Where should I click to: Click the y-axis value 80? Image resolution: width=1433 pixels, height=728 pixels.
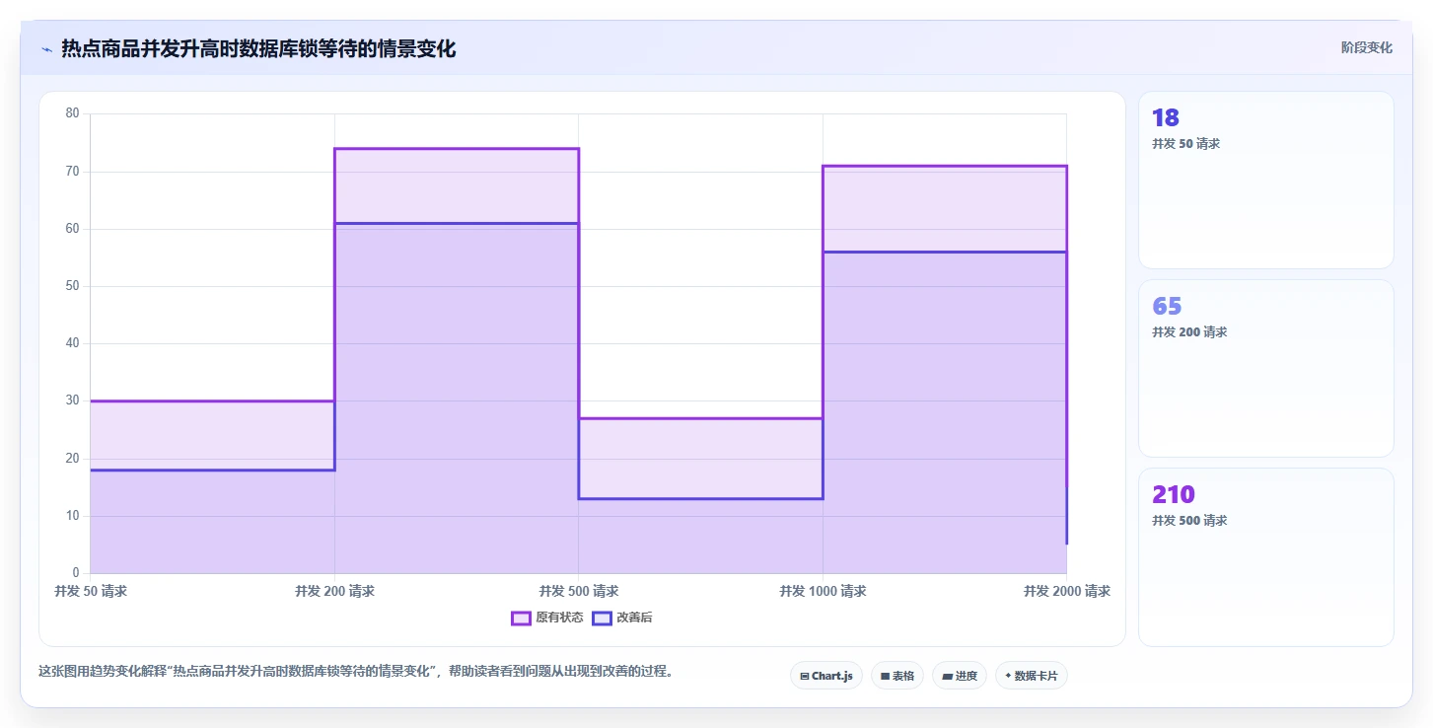tap(72, 113)
